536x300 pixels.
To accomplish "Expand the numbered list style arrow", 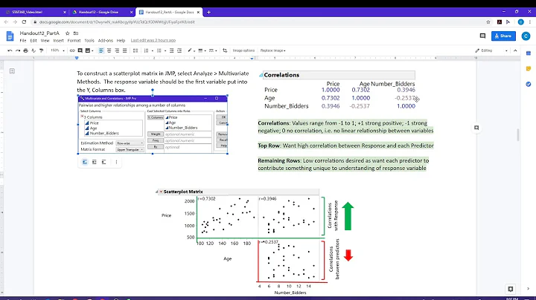I will click(x=153, y=50).
